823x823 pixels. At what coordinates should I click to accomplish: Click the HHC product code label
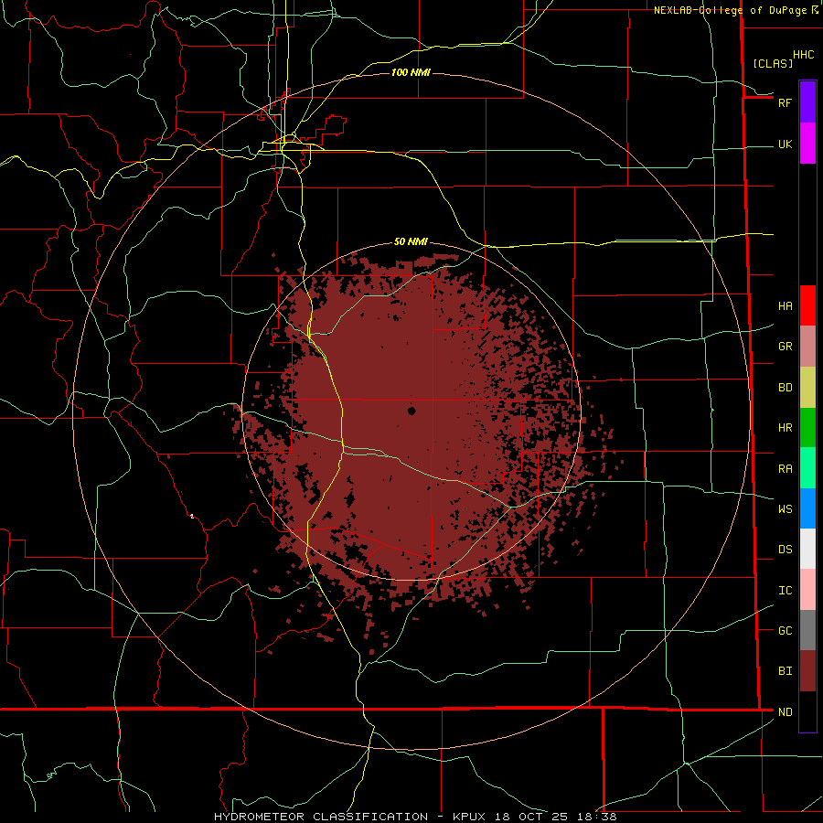[x=803, y=55]
